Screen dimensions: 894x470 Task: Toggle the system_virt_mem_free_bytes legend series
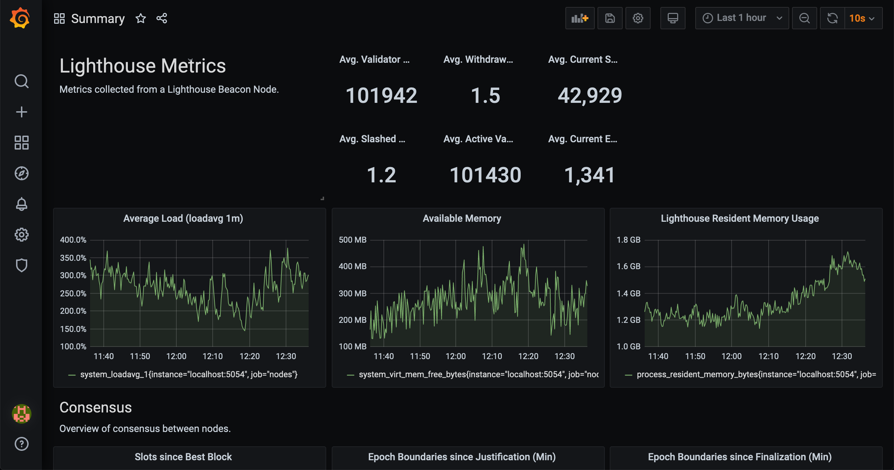[x=478, y=374]
